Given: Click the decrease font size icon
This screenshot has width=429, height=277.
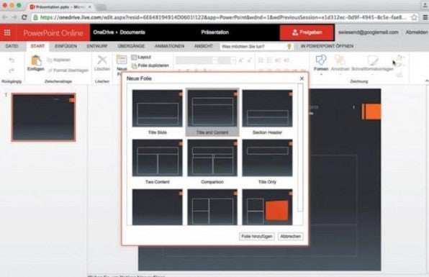Looking at the screenshot, I should 249,60.
